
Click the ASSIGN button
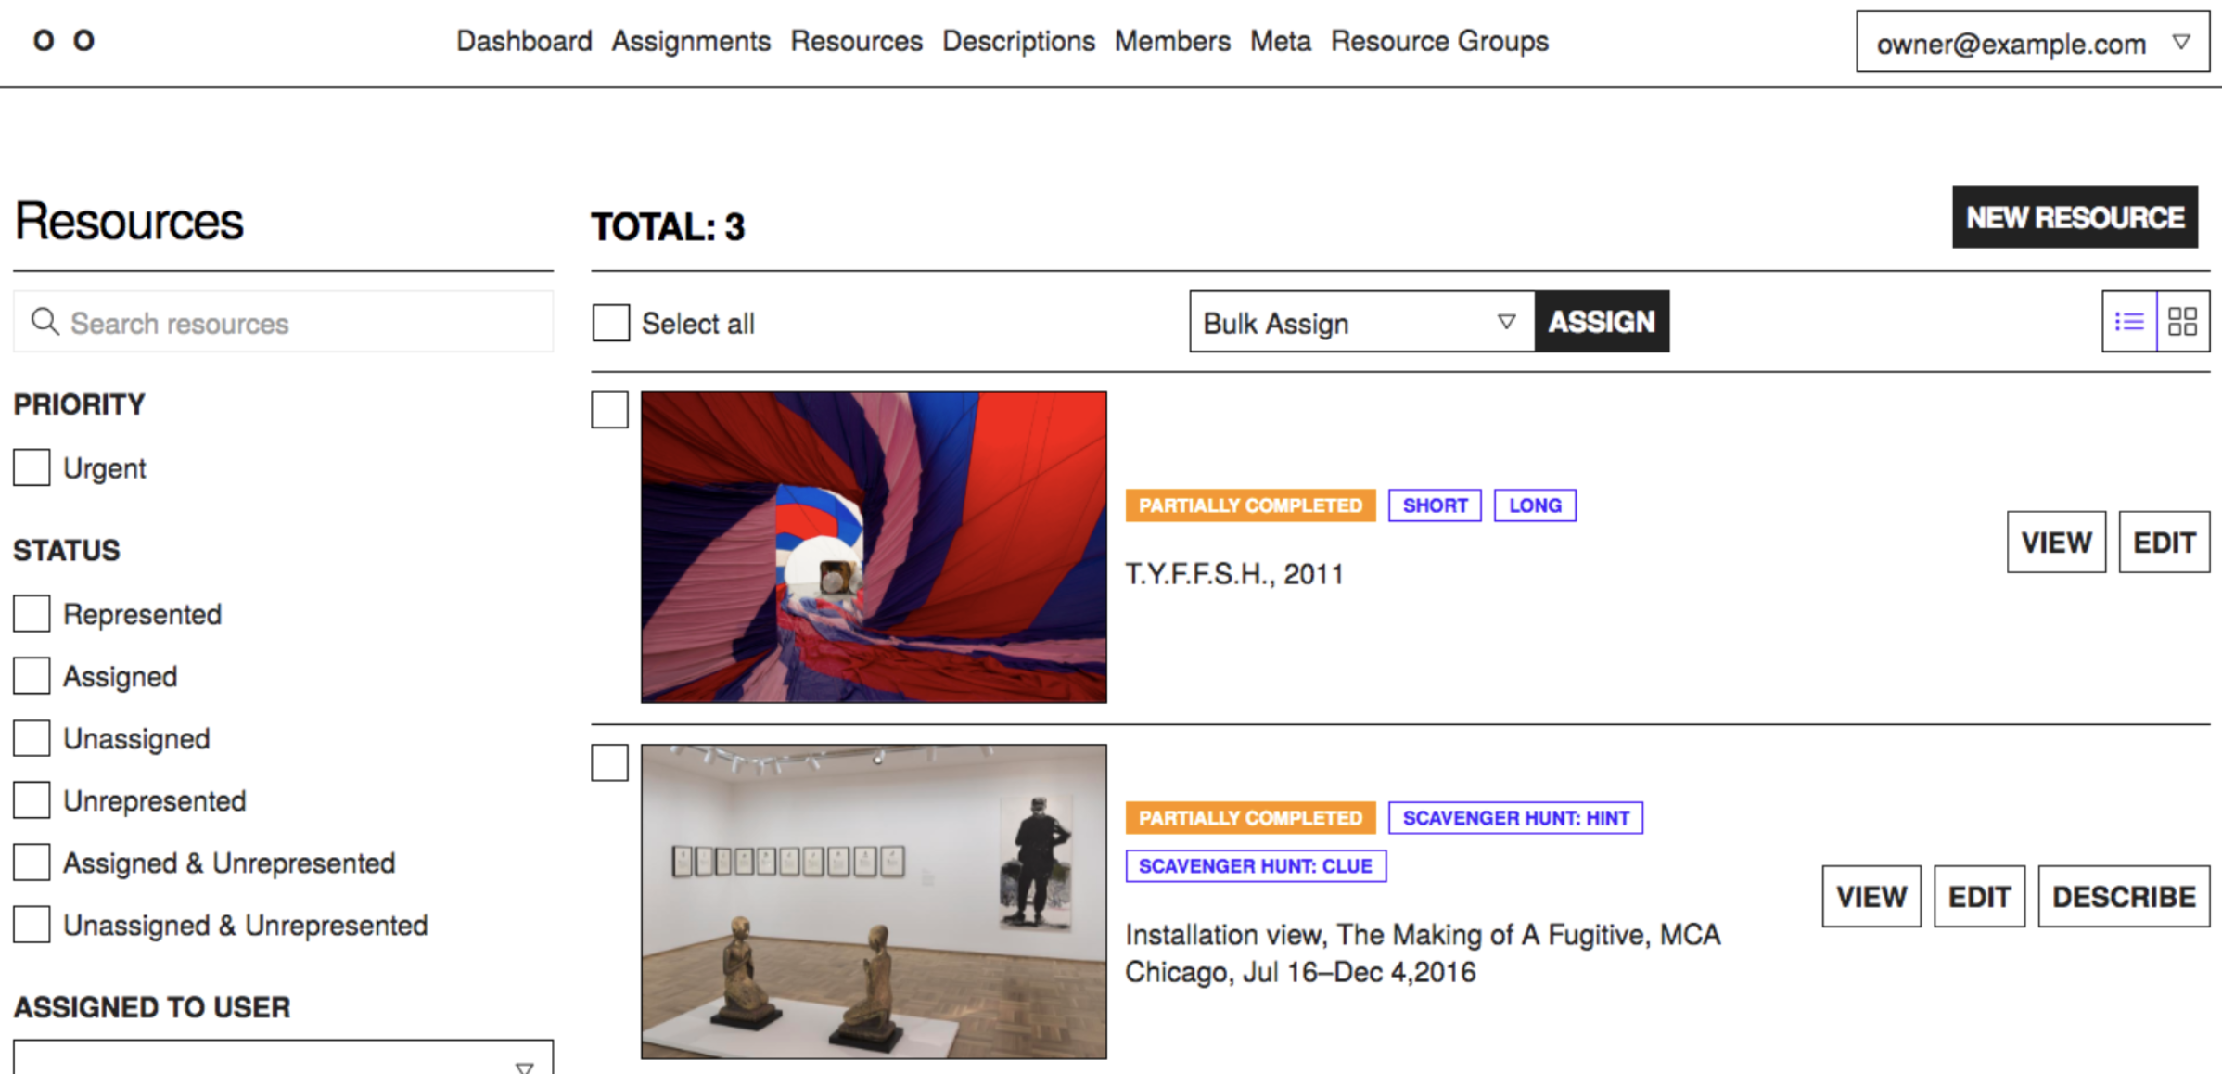coord(1602,322)
